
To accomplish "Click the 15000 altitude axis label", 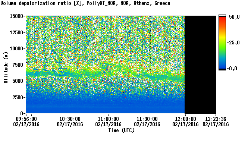I will coord(16,16).
